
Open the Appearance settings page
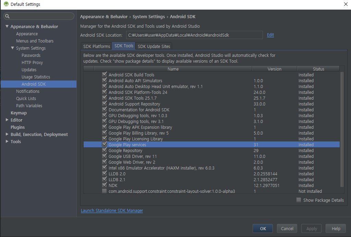pyautogui.click(x=27, y=34)
